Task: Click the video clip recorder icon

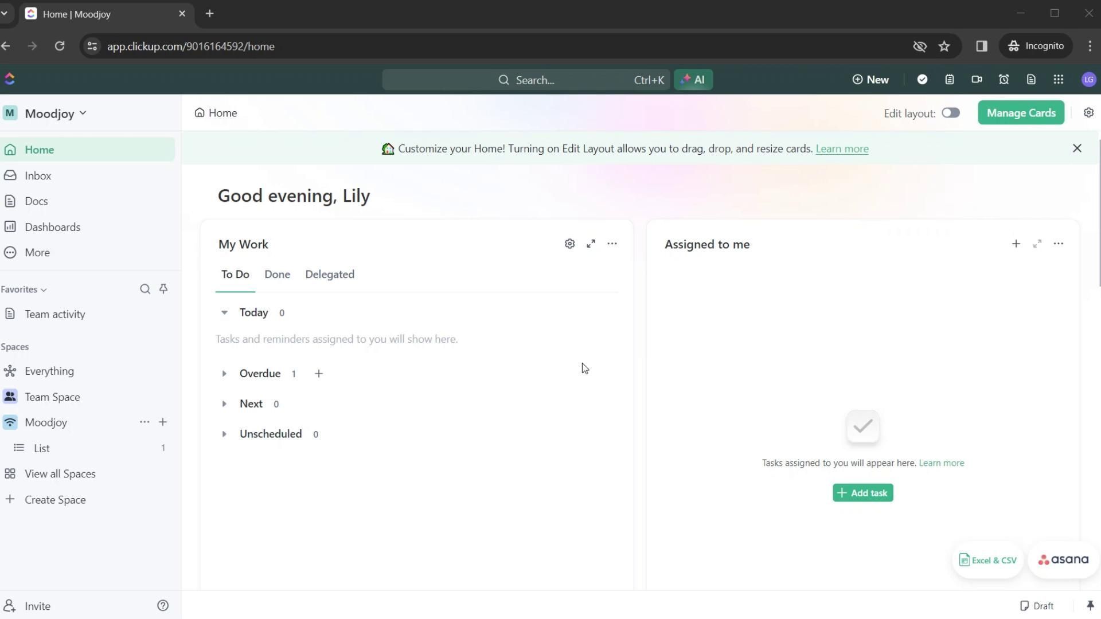Action: pos(977,80)
